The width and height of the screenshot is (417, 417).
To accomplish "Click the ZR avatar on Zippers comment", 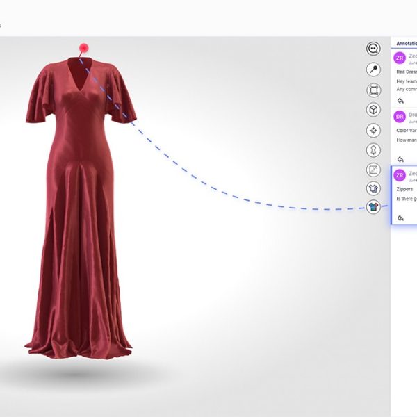I will [x=400, y=175].
